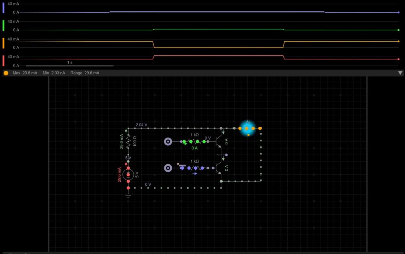Screen dimensions: 405x254
Task: Select the red trace color bar
Action: click(3, 61)
